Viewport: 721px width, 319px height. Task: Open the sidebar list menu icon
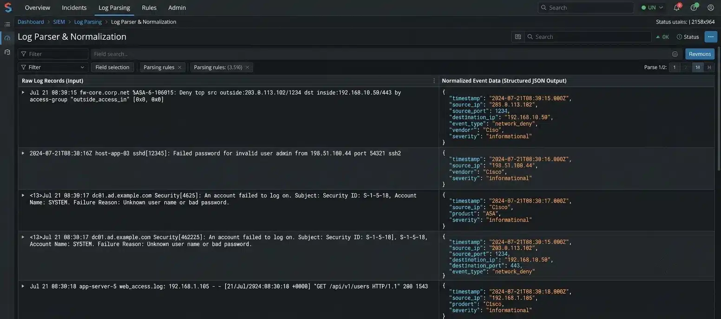click(7, 24)
